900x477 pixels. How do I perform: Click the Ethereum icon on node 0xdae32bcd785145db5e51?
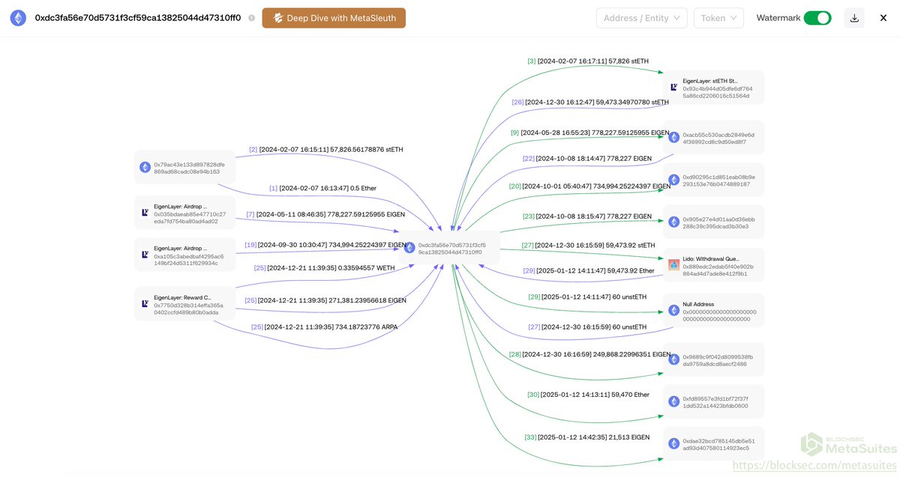tap(673, 444)
